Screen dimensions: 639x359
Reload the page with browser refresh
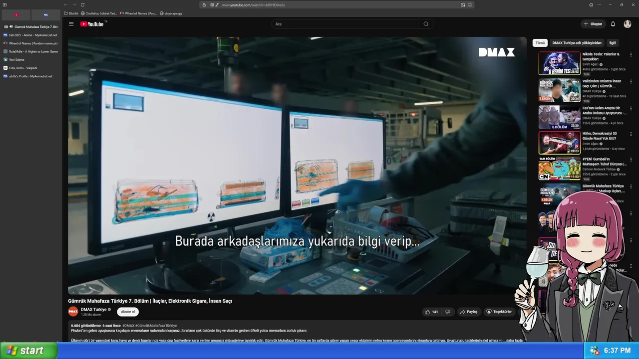coord(82,4)
